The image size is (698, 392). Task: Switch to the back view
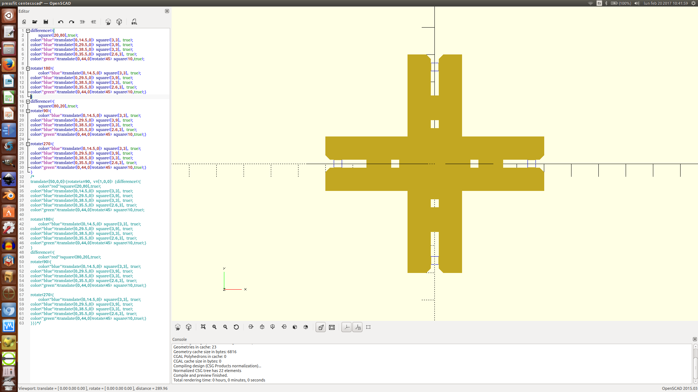[x=306, y=327]
